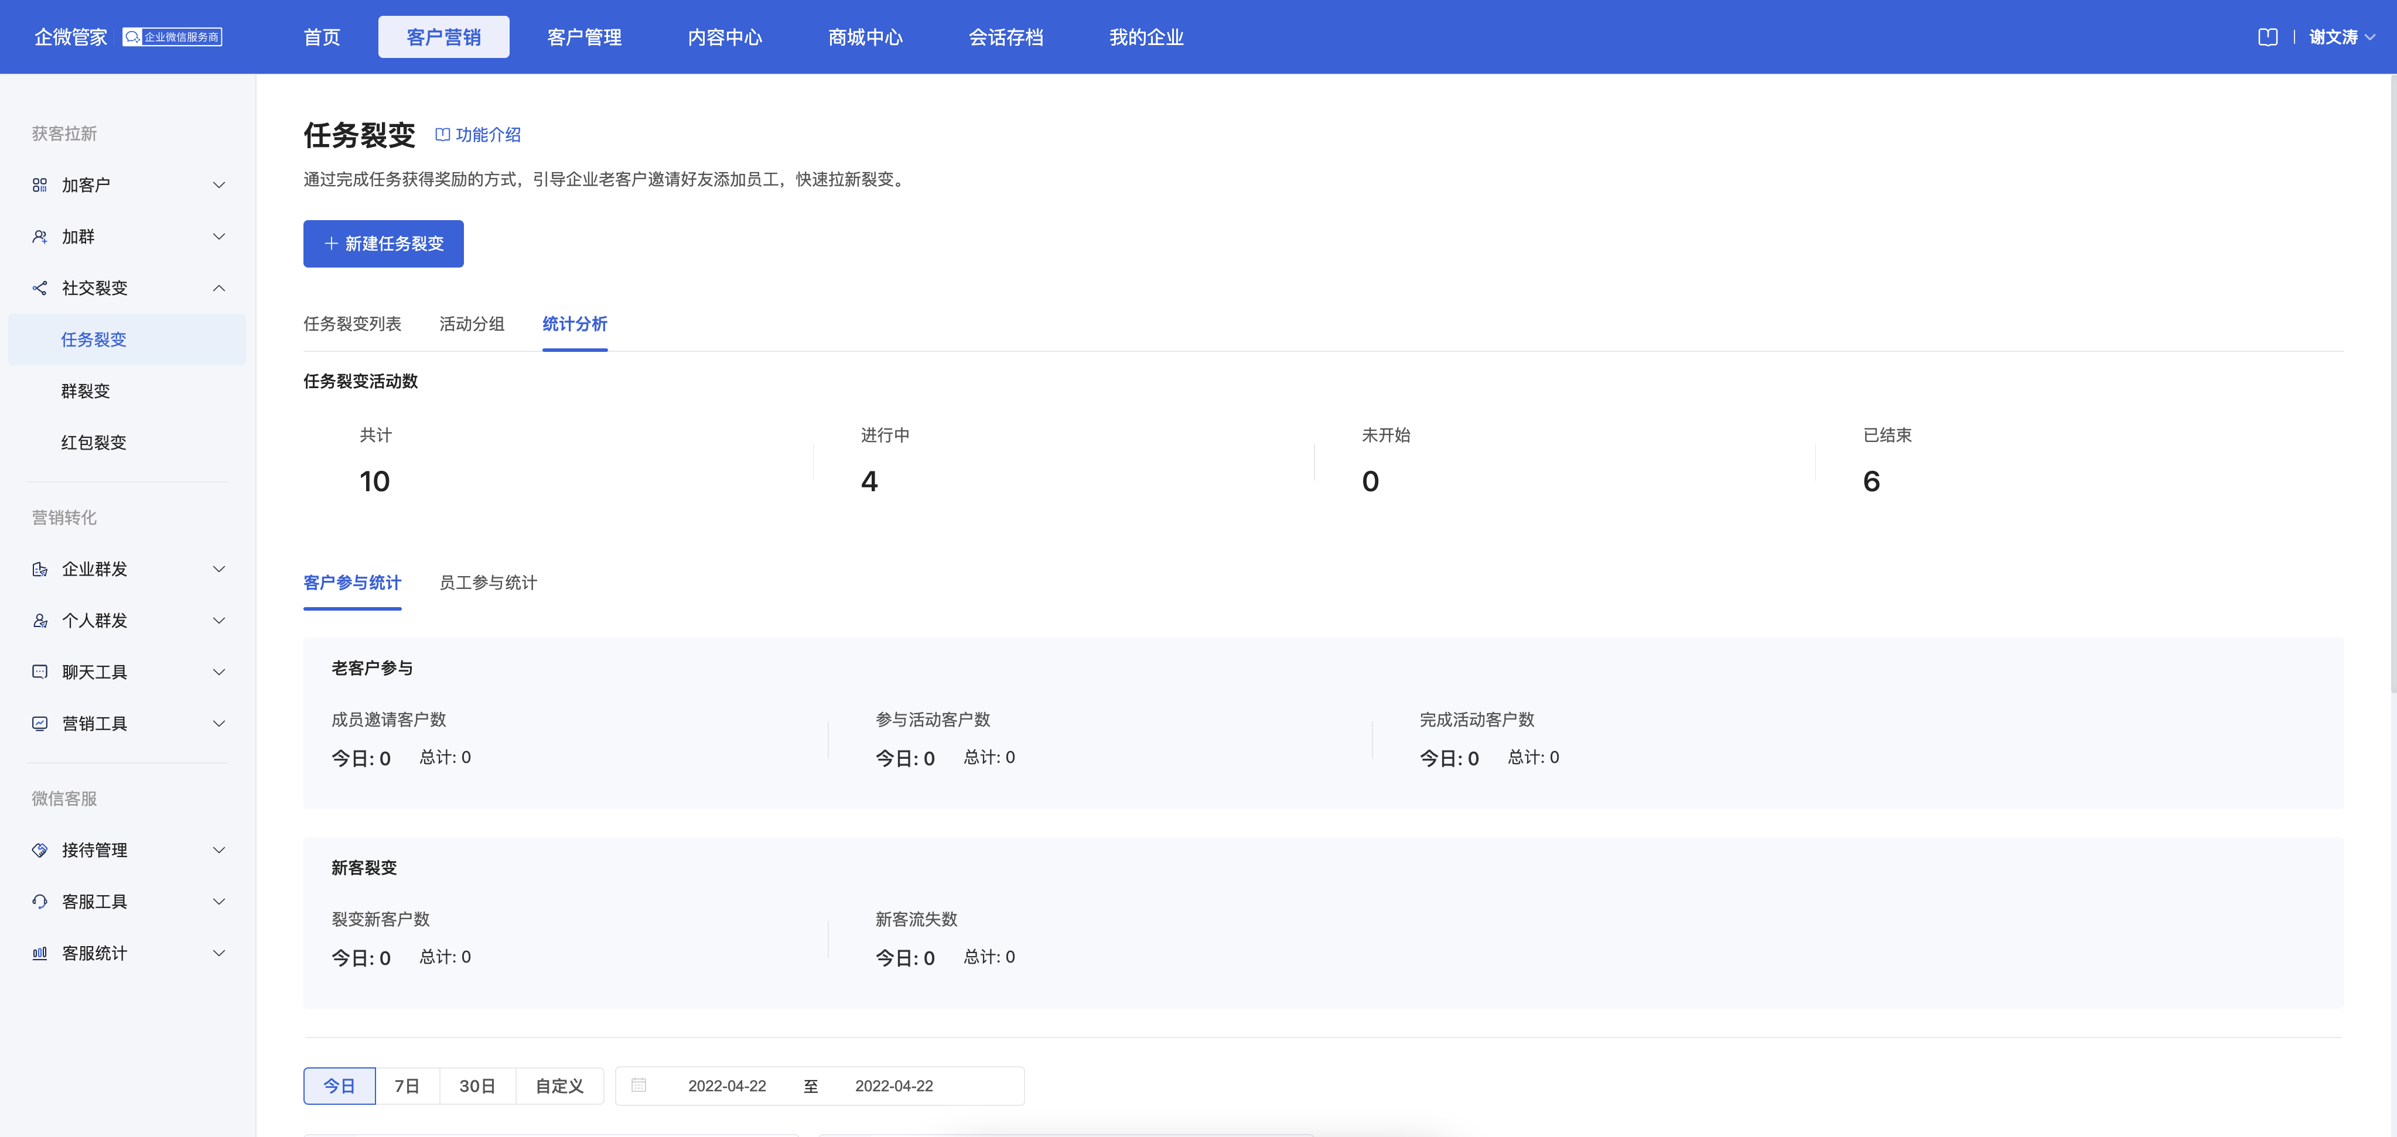Open 我的企业 in top navigation
Screen dimensions: 2397x1137
1146,37
